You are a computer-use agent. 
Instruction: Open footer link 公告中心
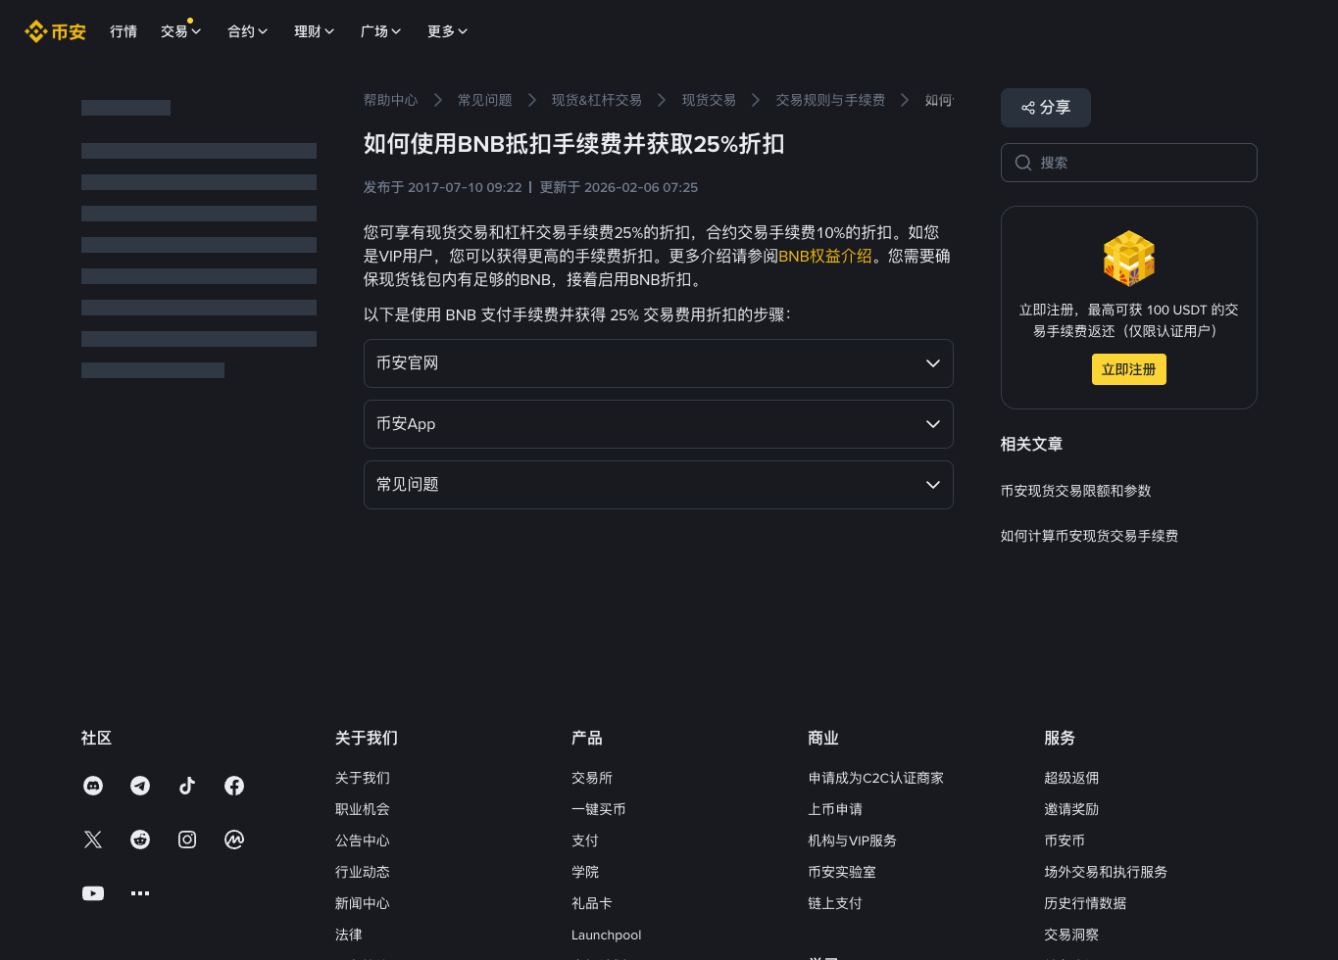point(363,840)
